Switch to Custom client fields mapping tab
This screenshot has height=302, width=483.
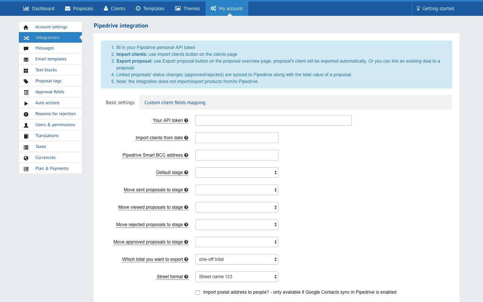point(175,102)
